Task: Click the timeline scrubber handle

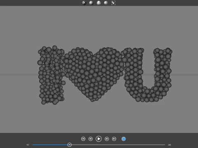Action: 70,145
